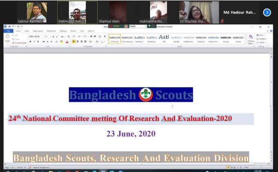Click the Italic formatting button
The image size is (278, 172).
(34, 41)
